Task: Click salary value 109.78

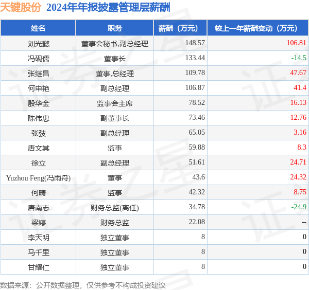Action: coord(195,72)
